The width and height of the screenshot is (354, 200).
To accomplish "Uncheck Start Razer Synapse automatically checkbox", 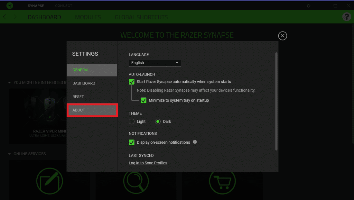I will point(131,82).
